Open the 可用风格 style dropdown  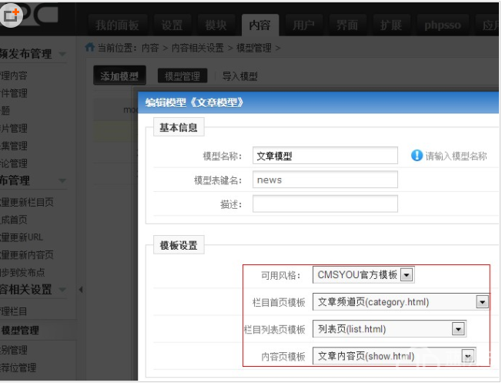(x=407, y=275)
